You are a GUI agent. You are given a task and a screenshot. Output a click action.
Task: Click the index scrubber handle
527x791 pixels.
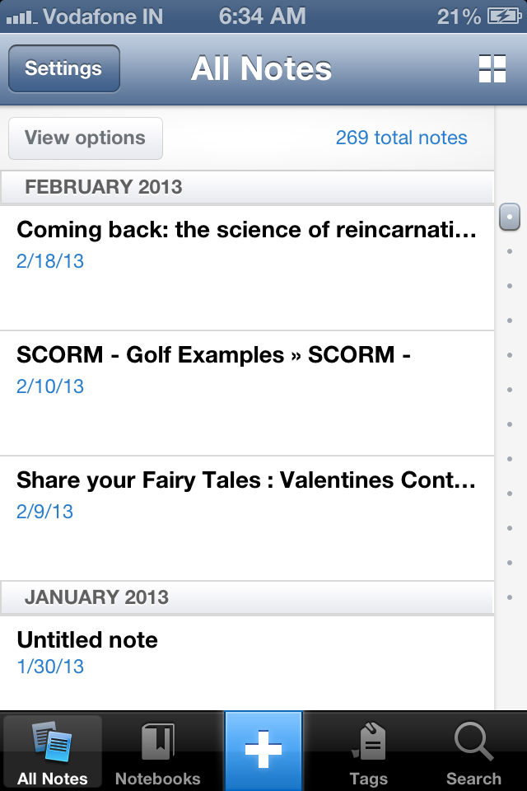tap(510, 217)
